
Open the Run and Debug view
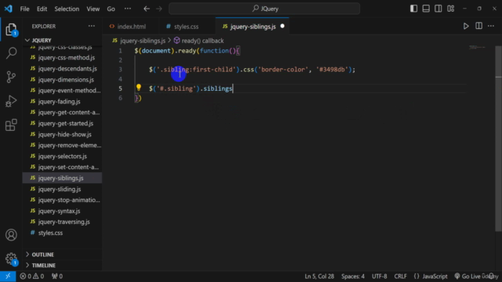11,101
